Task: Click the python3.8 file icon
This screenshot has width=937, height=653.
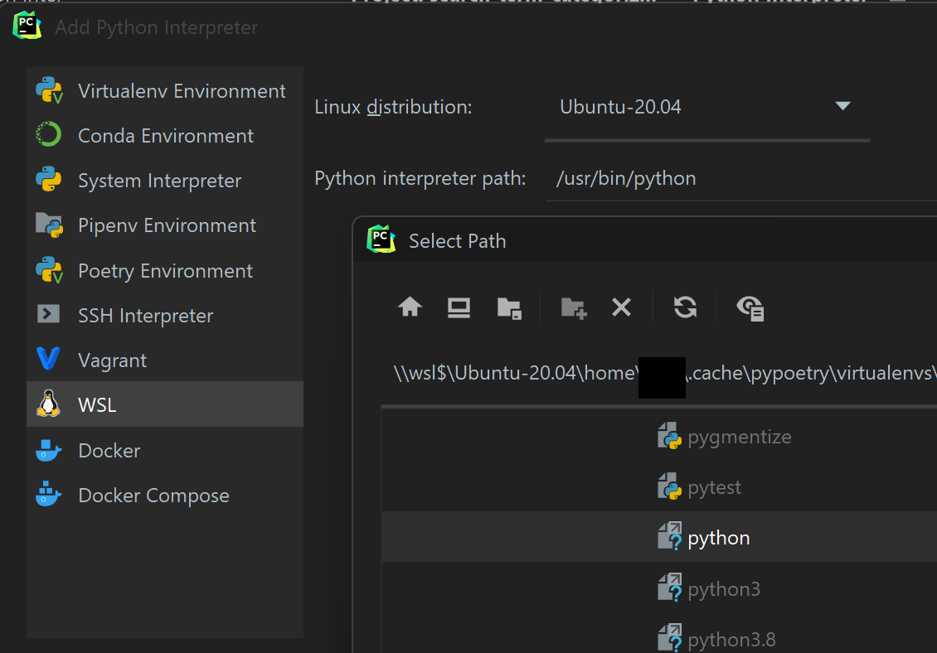Action: [670, 637]
